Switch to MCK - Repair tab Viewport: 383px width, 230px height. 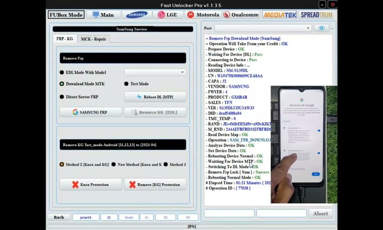(x=93, y=39)
